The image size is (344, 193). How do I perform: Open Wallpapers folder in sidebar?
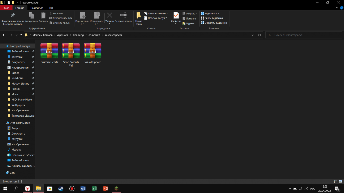18,105
